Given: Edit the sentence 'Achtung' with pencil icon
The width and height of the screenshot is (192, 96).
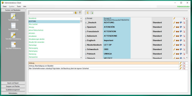Looking at the screenshot, I should tap(180, 63).
